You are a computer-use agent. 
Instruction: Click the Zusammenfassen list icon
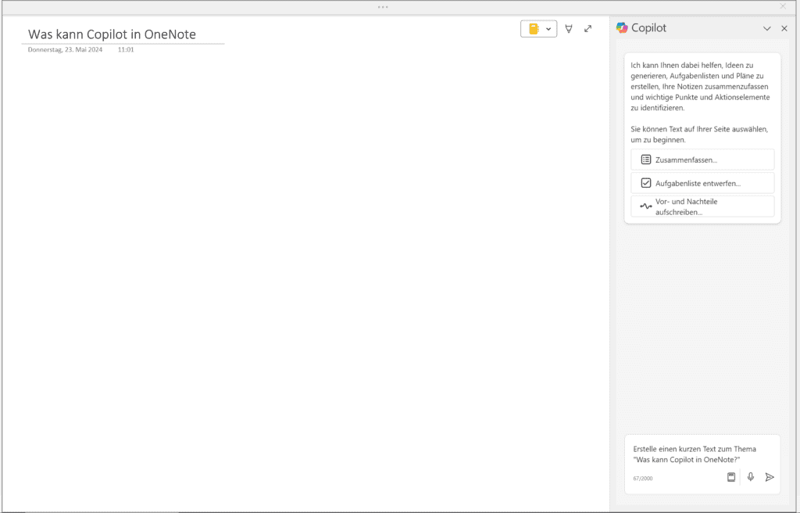(646, 160)
